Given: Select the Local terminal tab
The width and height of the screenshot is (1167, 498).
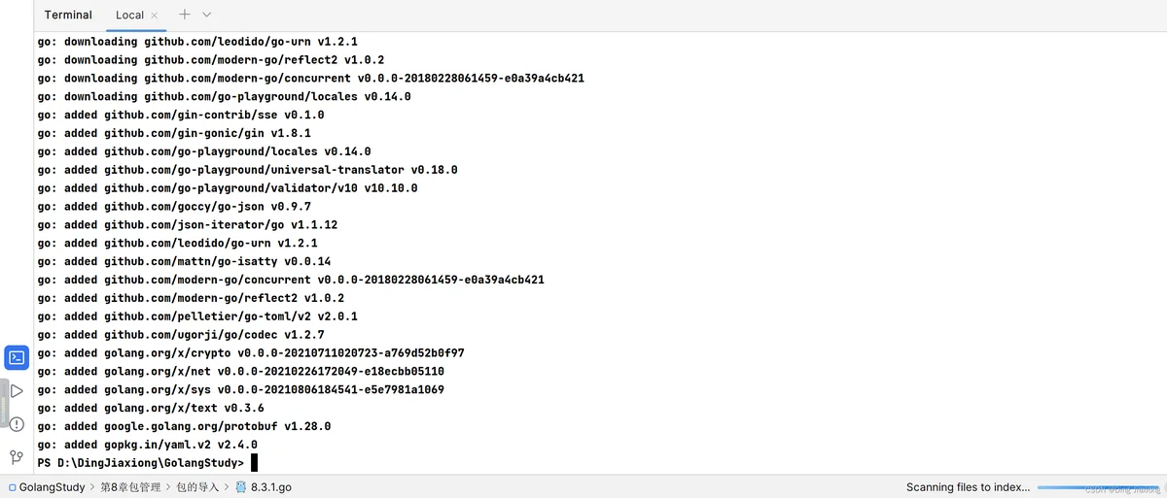Looking at the screenshot, I should pyautogui.click(x=129, y=15).
